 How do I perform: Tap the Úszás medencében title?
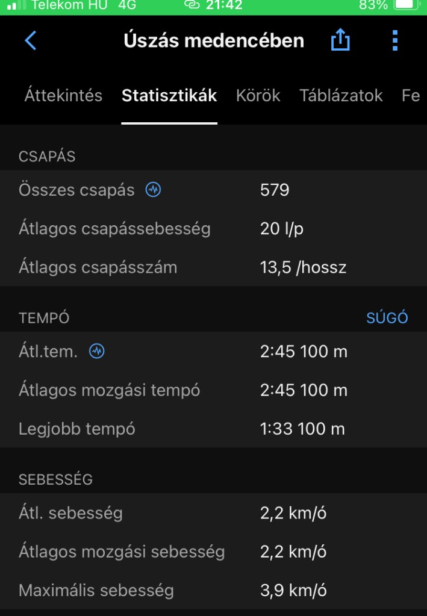point(214,41)
